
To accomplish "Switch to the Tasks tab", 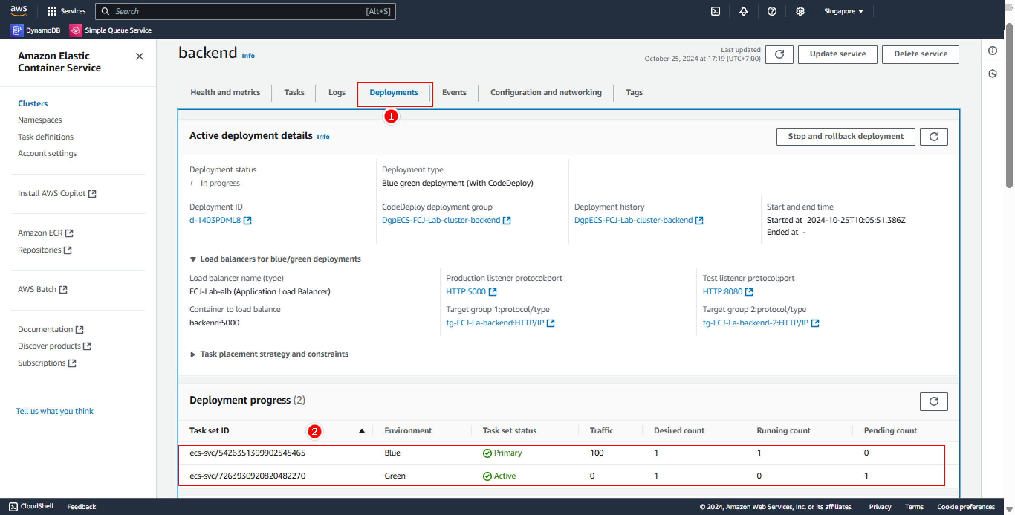I will [294, 92].
